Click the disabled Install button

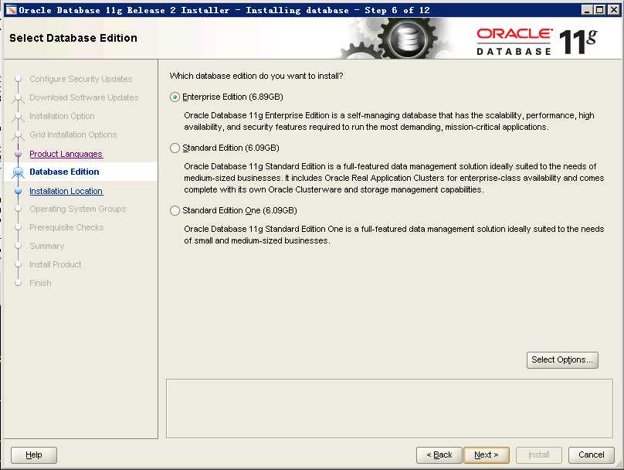(539, 455)
